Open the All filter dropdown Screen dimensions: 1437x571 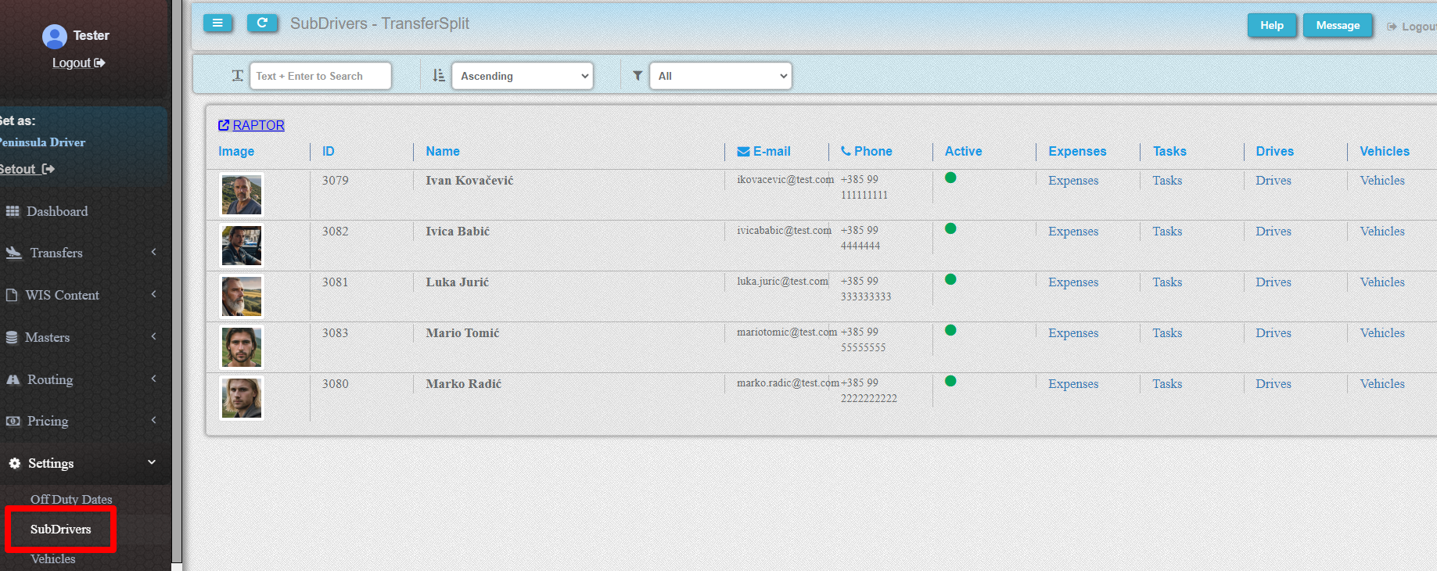coord(720,76)
